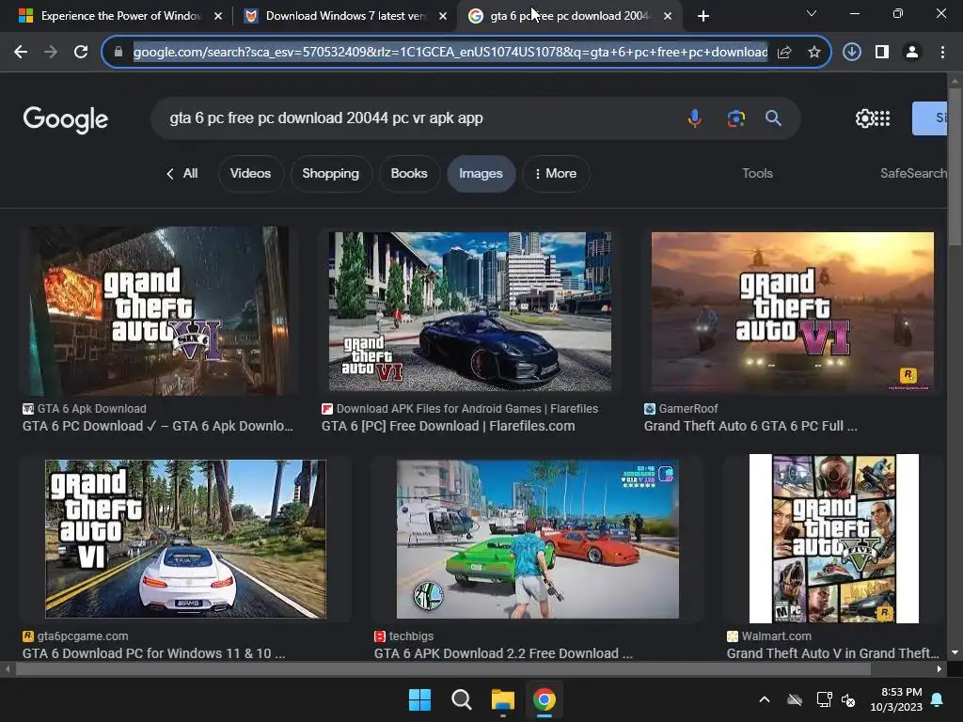
Task: Click the Google logo
Action: coord(66,119)
